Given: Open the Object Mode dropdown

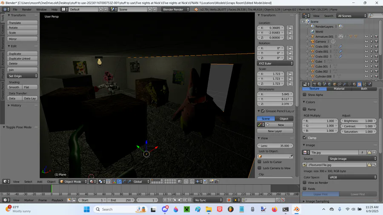Looking at the screenshot, I should 73,181.
